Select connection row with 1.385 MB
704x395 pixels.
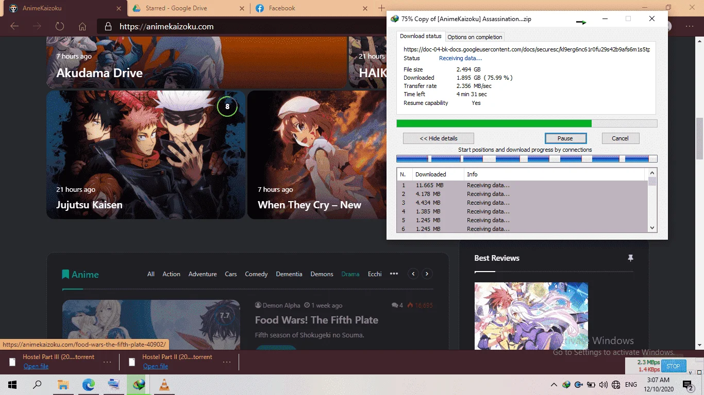pos(522,211)
